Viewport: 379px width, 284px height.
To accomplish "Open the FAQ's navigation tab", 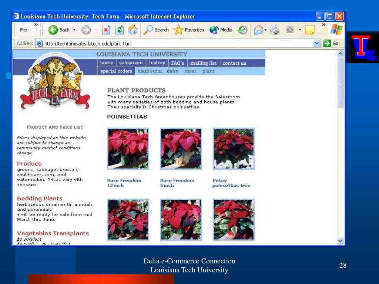I will point(178,63).
